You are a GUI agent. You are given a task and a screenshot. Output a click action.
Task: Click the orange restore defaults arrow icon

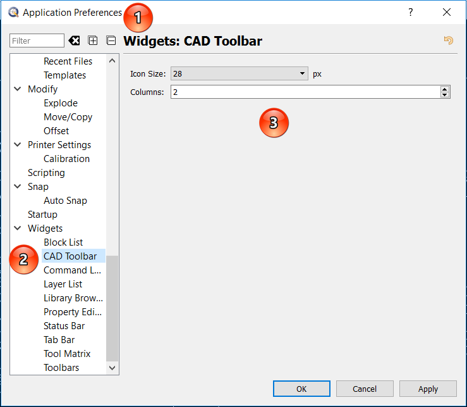(x=449, y=41)
